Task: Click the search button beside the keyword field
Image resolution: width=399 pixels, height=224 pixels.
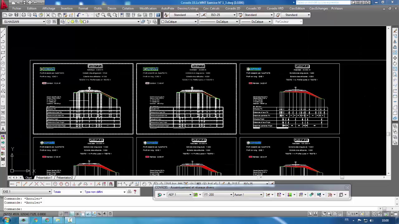Action: pos(353,2)
